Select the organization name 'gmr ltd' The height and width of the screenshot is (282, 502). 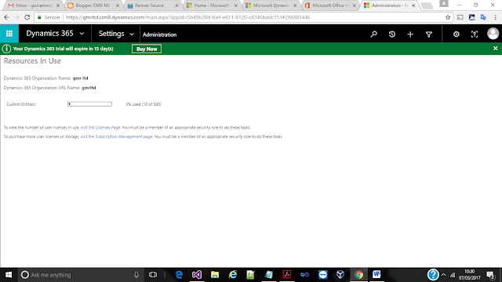[80, 78]
